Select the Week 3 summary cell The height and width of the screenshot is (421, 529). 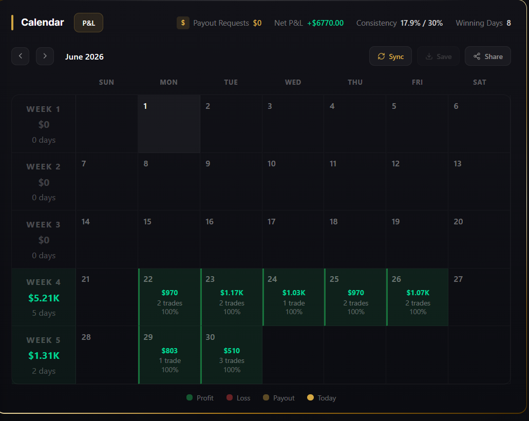click(x=44, y=240)
